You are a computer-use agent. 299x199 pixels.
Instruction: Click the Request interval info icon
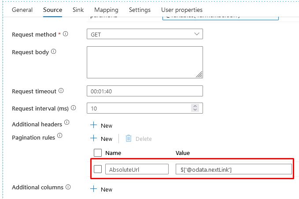(74, 108)
